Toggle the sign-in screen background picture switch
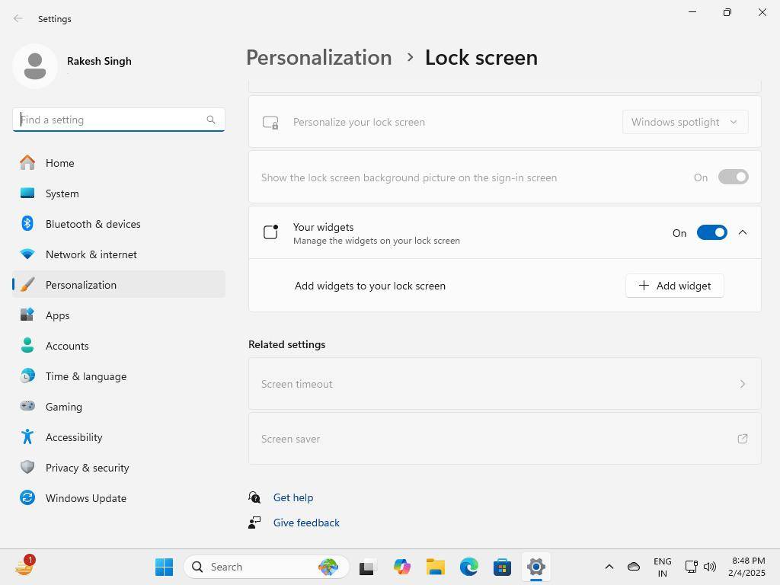Screen dimensions: 780x585 pos(733,177)
